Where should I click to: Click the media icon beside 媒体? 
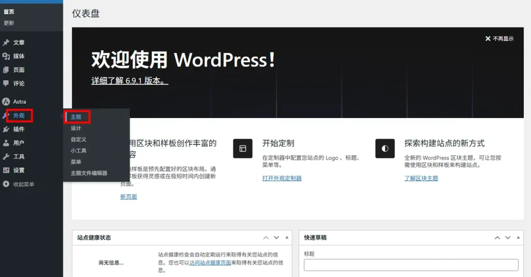[x=6, y=56]
